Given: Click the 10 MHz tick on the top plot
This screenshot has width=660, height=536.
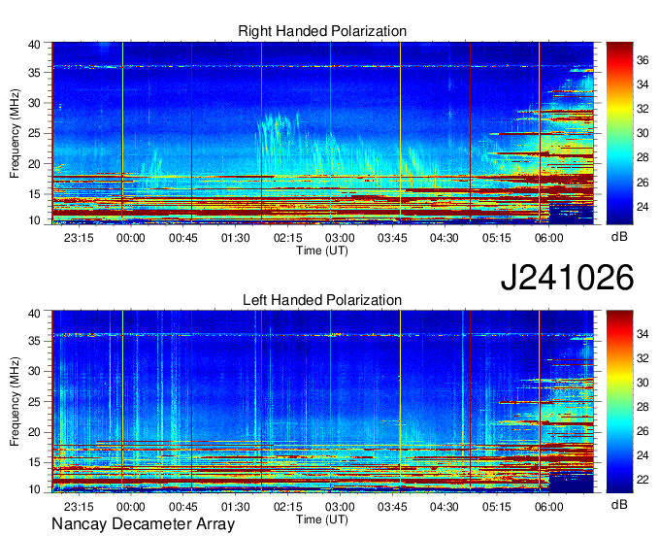Looking at the screenshot, I should click(x=34, y=220).
